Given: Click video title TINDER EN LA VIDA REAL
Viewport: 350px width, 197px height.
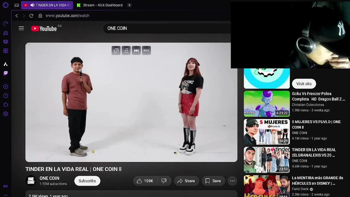Looking at the screenshot, I should [x=73, y=169].
